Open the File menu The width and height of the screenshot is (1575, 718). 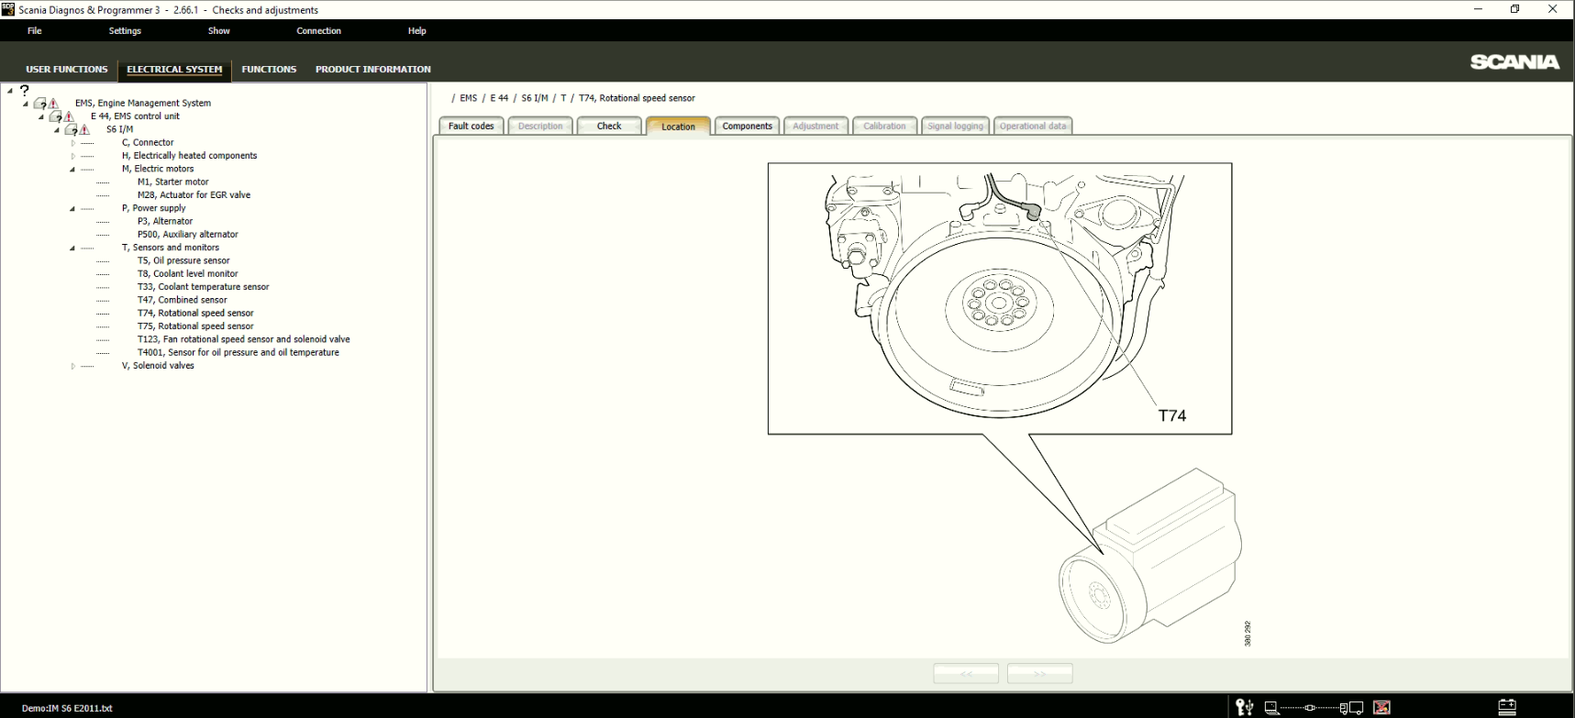[x=35, y=30]
